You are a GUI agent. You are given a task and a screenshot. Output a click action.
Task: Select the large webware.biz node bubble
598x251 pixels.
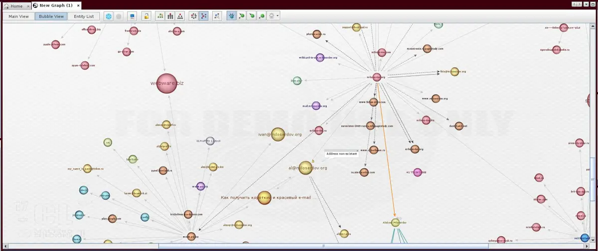(x=167, y=84)
